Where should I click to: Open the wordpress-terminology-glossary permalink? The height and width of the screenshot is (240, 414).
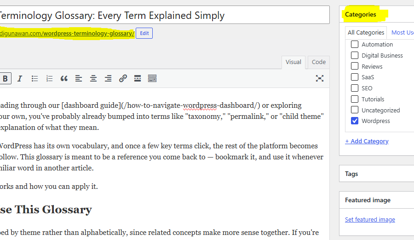[67, 34]
